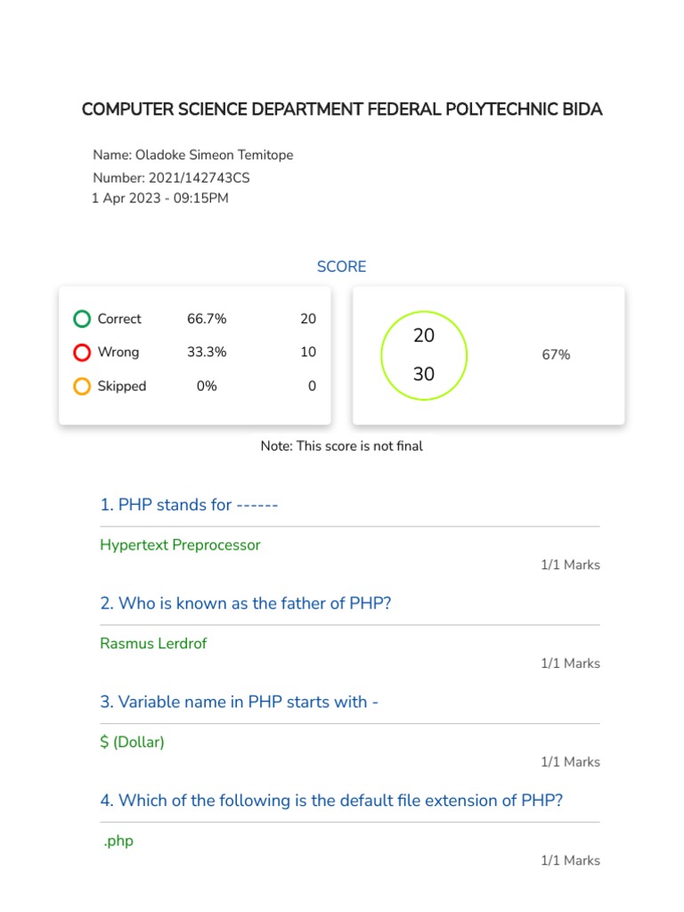Viewport: 684px width, 912px height.
Task: Click the red Wrong circle icon
Action: pyautogui.click(x=82, y=353)
